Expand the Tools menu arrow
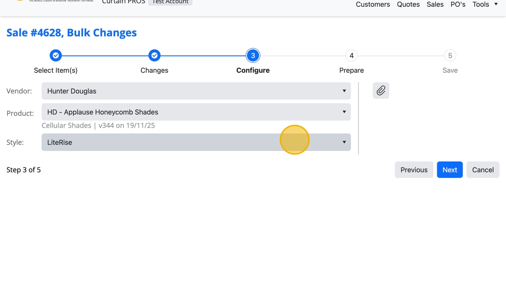 (496, 4)
